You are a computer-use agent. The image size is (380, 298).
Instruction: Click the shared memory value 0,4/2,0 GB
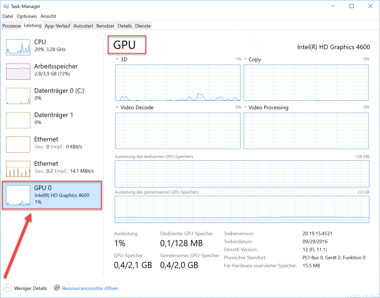point(179,265)
